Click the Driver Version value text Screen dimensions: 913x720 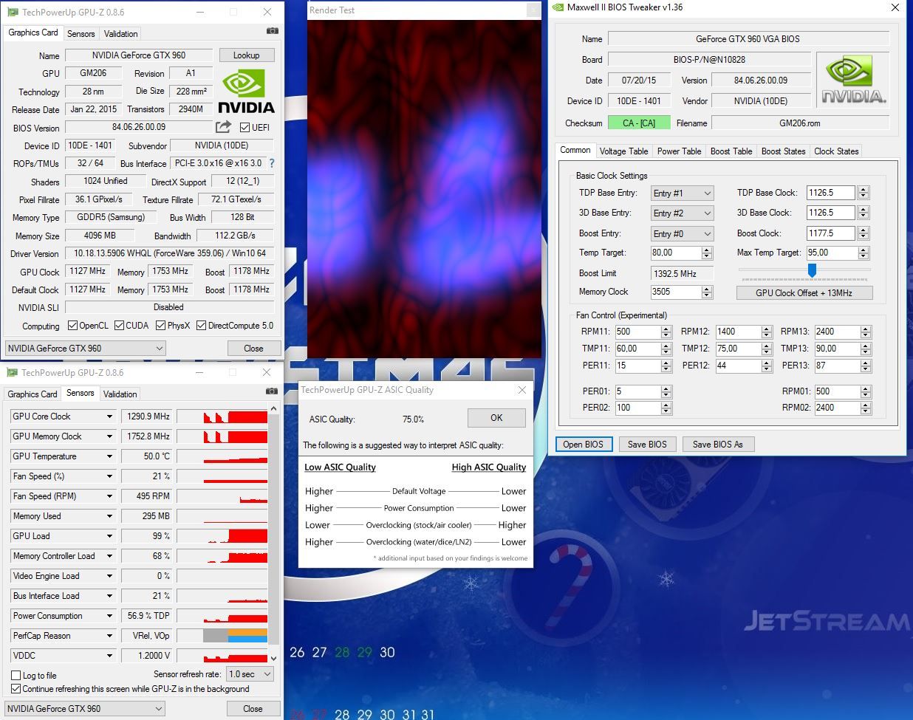(169, 253)
